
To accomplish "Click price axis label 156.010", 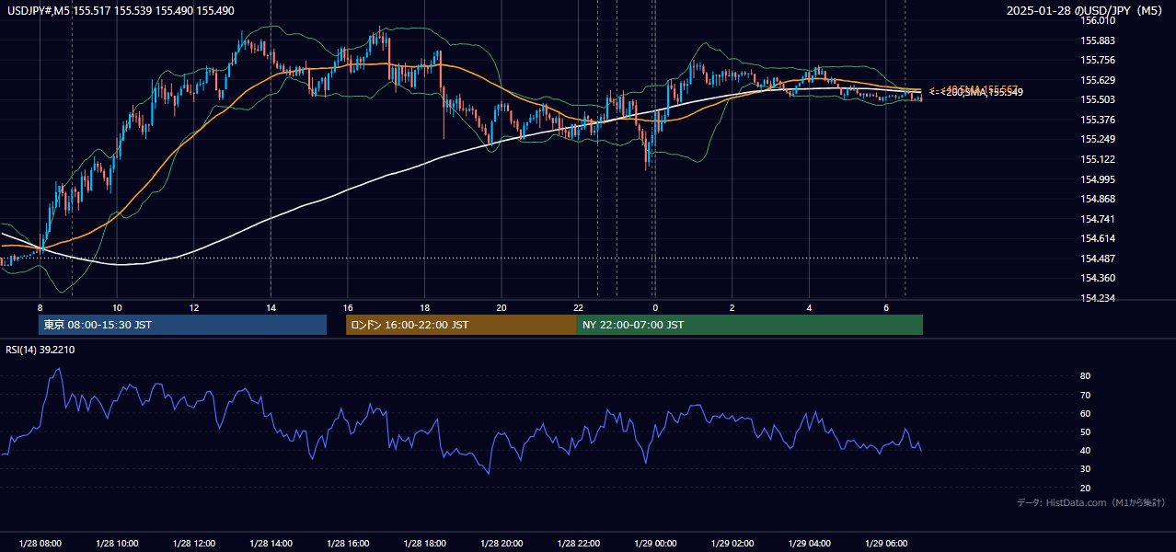I will coord(1098,20).
